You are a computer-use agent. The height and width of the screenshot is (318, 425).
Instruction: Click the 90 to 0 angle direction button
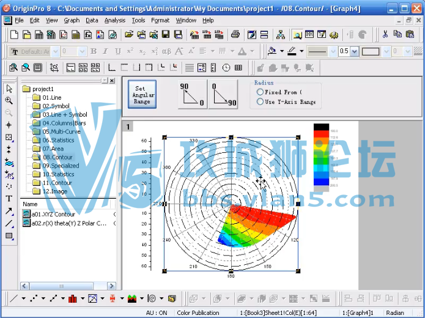pyautogui.click(x=193, y=94)
